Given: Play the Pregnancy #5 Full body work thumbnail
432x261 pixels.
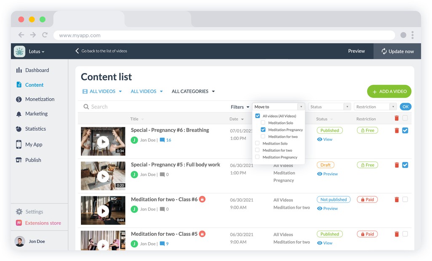Looking at the screenshot, I should 103,176.
